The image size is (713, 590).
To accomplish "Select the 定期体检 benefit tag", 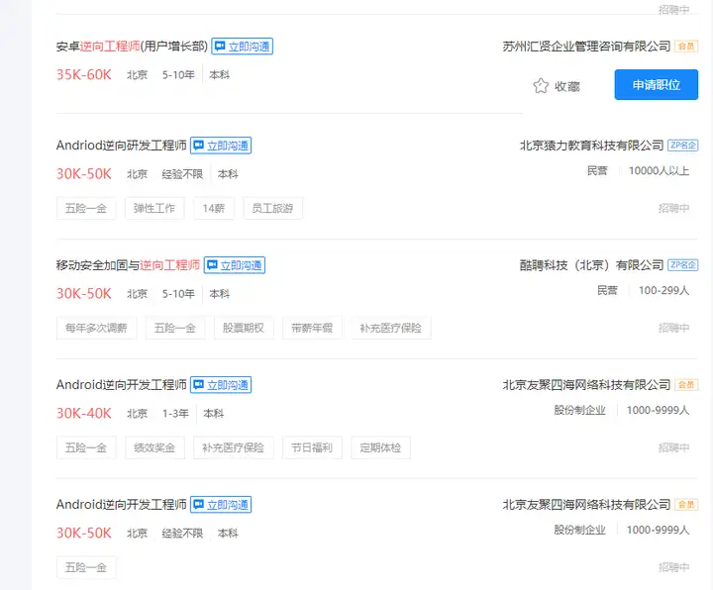I will pos(380,447).
